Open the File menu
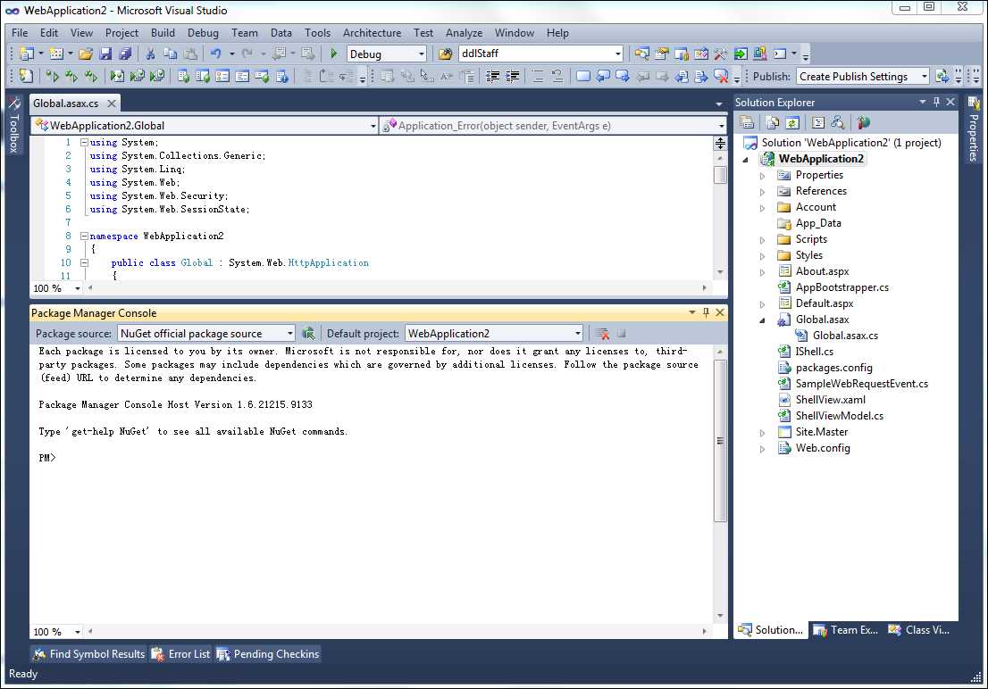Image resolution: width=988 pixels, height=689 pixels. pyautogui.click(x=20, y=33)
